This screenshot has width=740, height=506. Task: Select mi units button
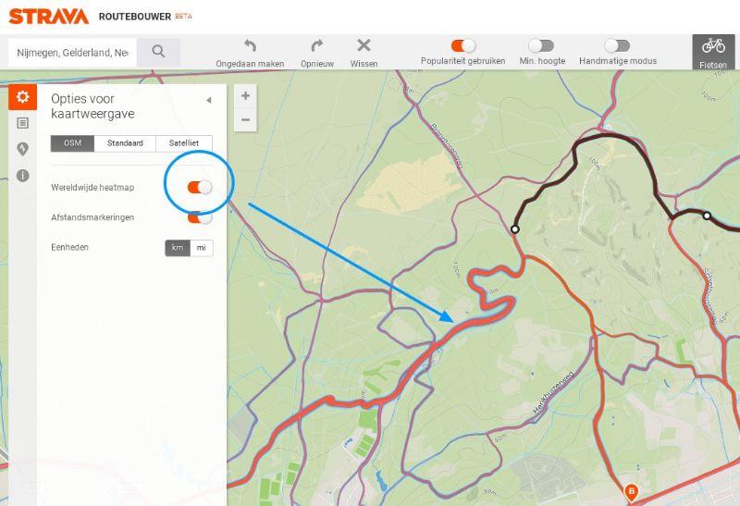[x=201, y=248]
